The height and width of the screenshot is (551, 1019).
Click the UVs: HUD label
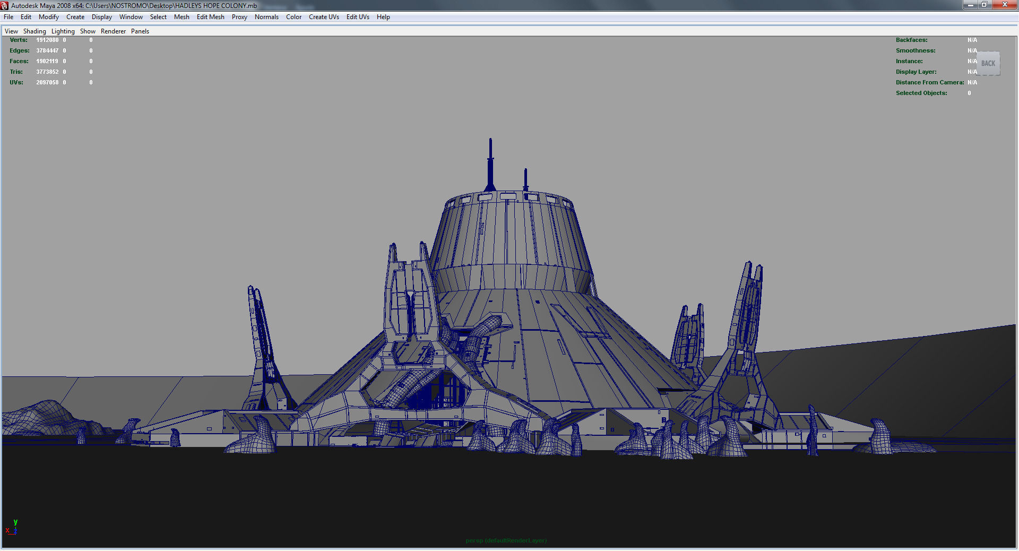tap(16, 83)
